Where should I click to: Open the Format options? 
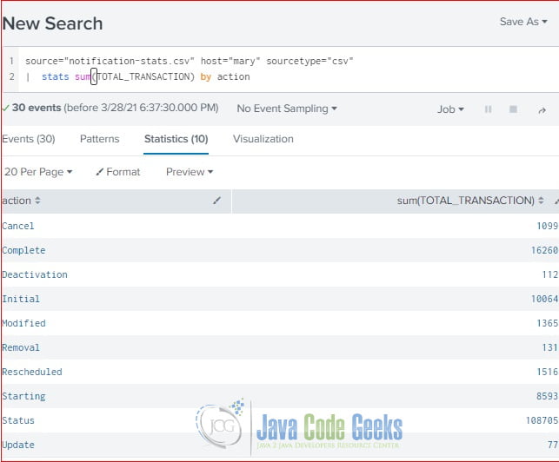118,172
